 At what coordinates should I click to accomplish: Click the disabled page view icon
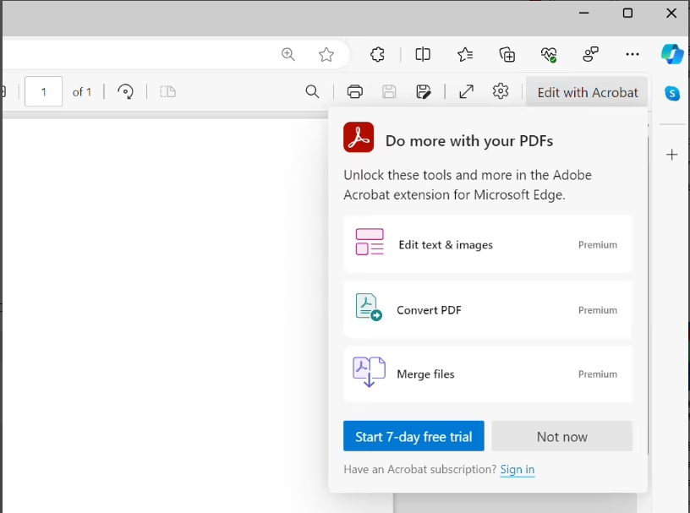167,91
